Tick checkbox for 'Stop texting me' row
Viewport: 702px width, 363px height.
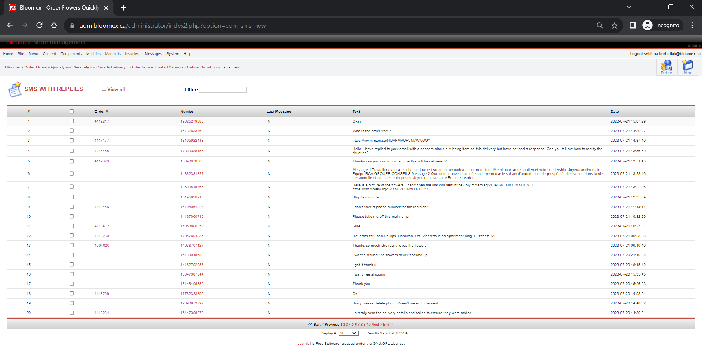click(x=72, y=197)
